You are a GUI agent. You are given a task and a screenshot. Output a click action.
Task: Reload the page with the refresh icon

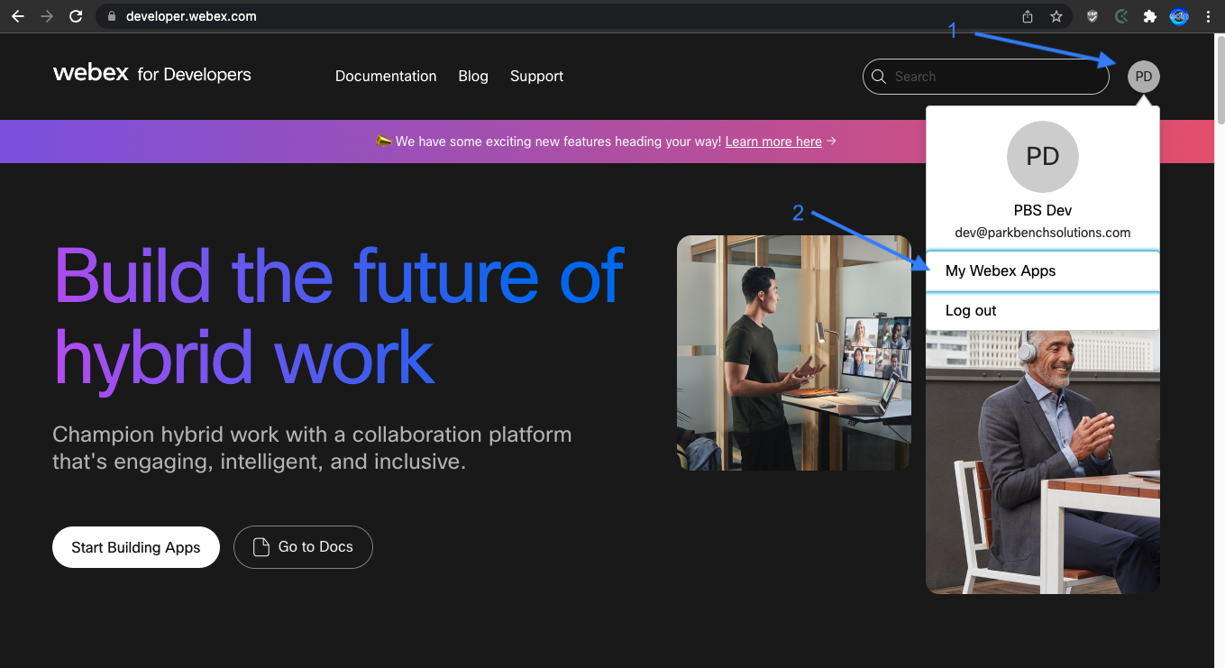77,16
